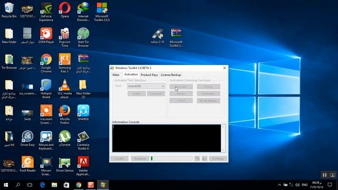Select the Popcorn Time desktop icon
Image resolution: width=338 pixels, height=190 pixels.
[64, 37]
